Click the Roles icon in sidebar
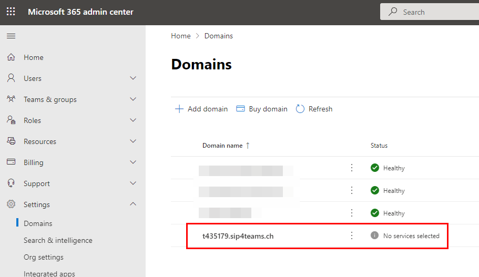 11,120
